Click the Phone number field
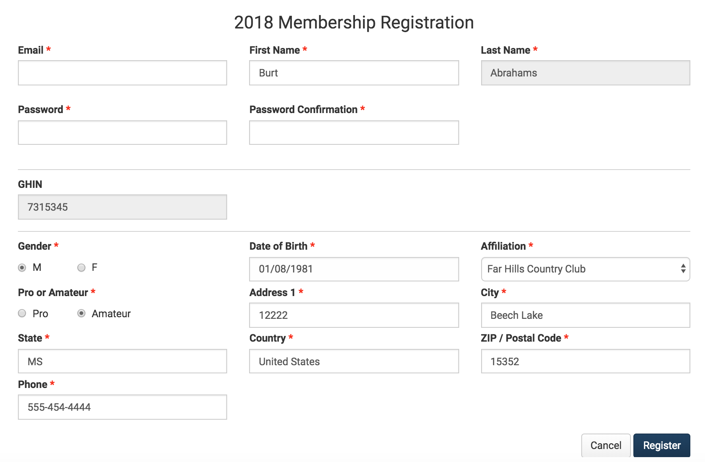Viewport: 705px width, 462px height. pos(123,407)
